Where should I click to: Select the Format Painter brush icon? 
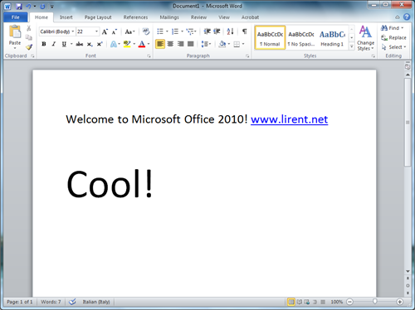29,47
